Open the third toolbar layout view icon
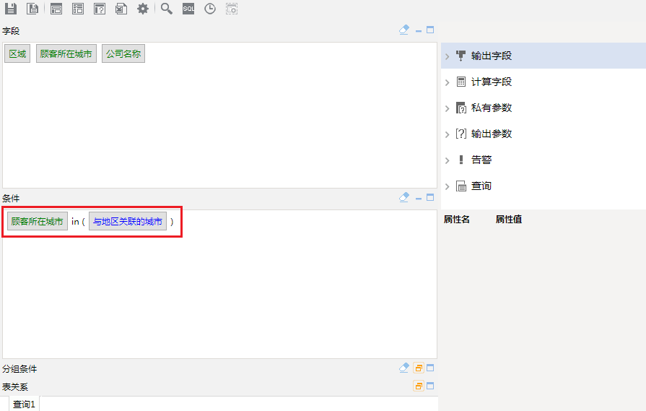Viewport: 646px width, 411px height. (x=56, y=9)
